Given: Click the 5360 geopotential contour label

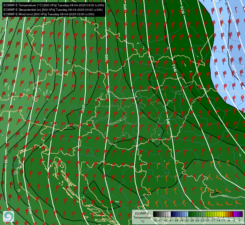Looking at the screenshot, I should [232, 18].
